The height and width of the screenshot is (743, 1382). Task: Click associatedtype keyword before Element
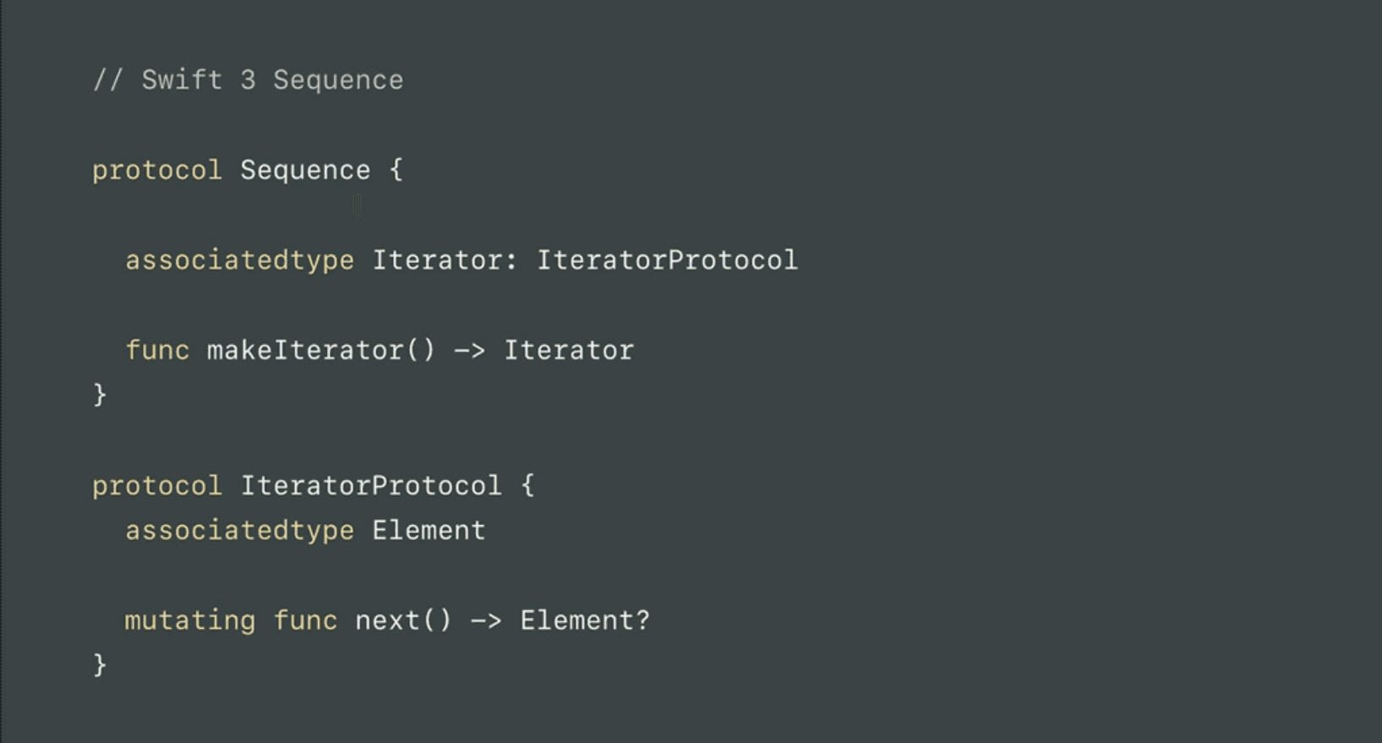pos(239,531)
